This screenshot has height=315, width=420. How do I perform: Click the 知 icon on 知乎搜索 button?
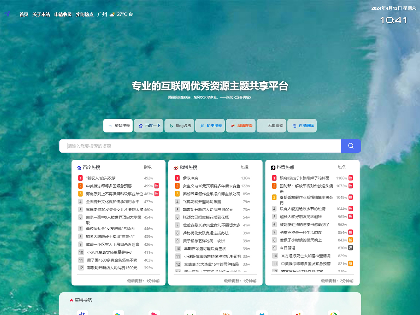coord(202,126)
